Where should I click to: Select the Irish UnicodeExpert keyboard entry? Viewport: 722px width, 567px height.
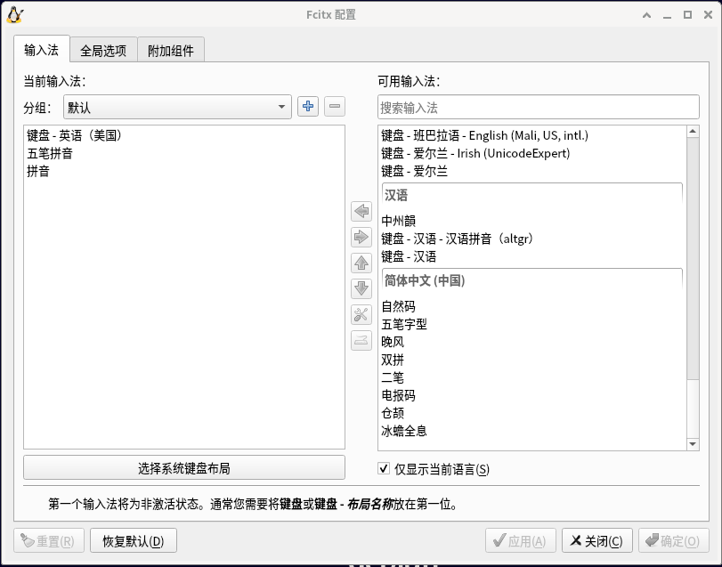point(532,153)
